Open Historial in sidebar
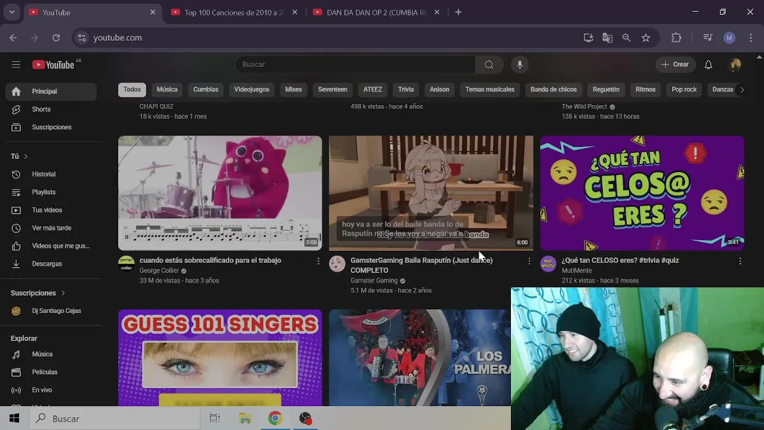This screenshot has width=764, height=430. pos(51,174)
